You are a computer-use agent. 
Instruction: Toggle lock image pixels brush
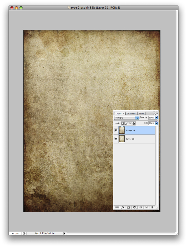(x=126, y=123)
